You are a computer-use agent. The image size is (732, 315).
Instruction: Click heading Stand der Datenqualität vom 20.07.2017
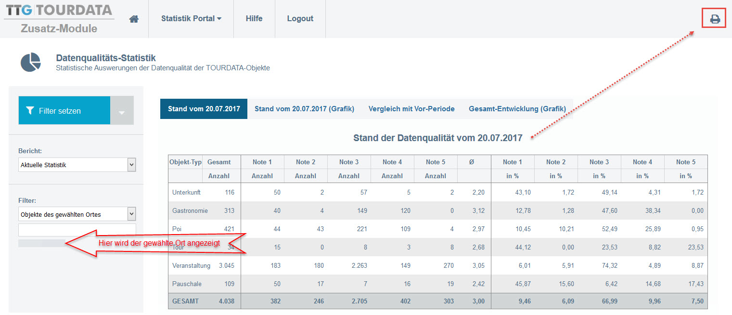pos(438,138)
